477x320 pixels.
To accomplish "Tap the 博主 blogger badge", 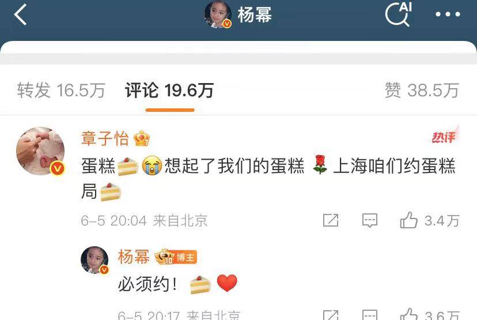I will point(176,257).
